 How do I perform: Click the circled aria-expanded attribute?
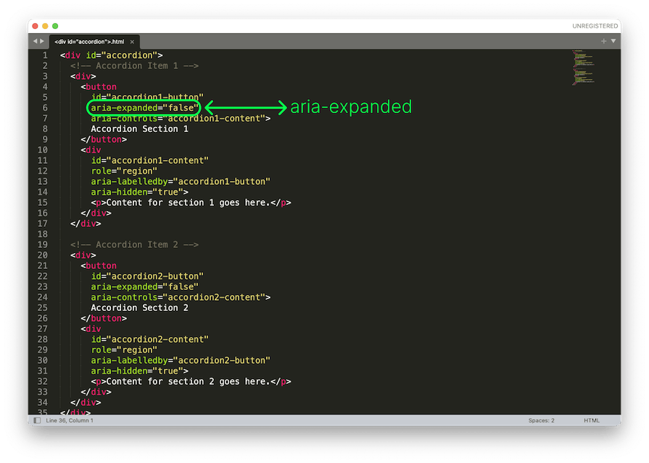[x=142, y=107]
